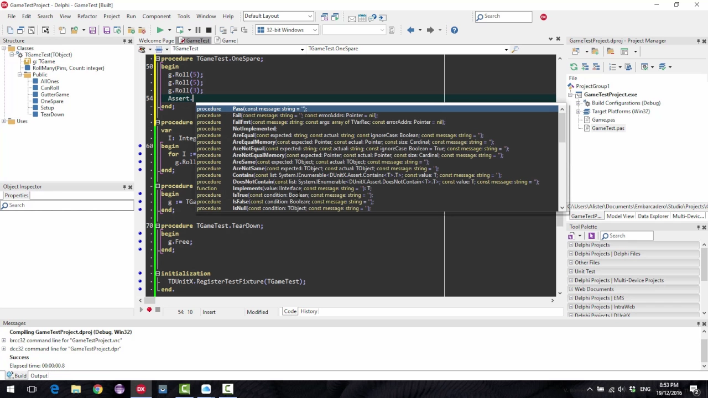Click the Help question mark icon
Viewport: 708px width, 398px height.
[454, 30]
